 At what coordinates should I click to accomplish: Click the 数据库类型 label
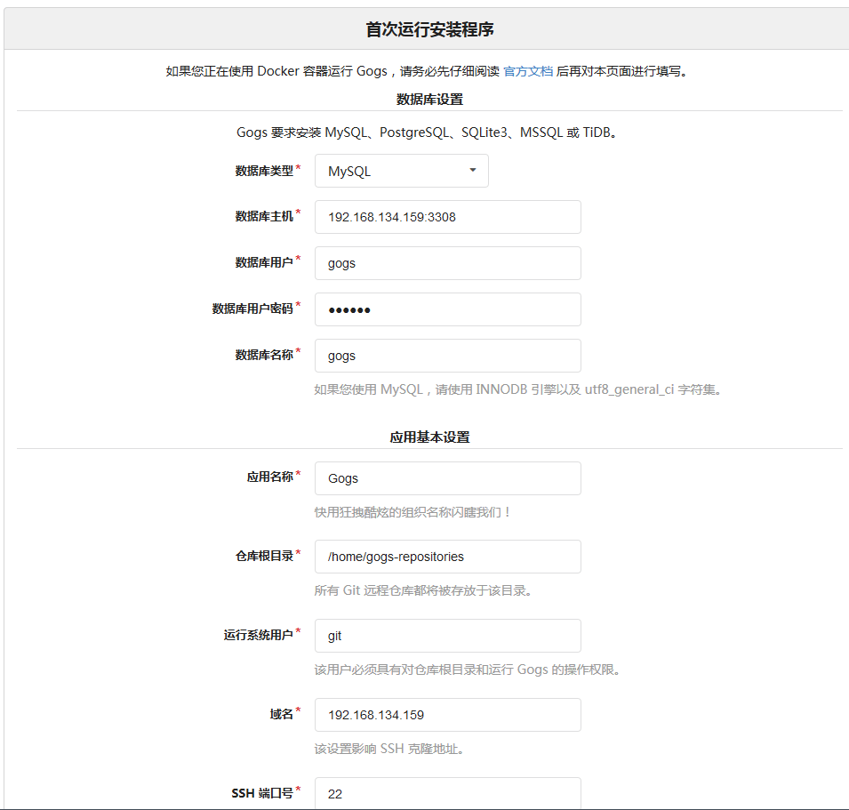click(264, 171)
